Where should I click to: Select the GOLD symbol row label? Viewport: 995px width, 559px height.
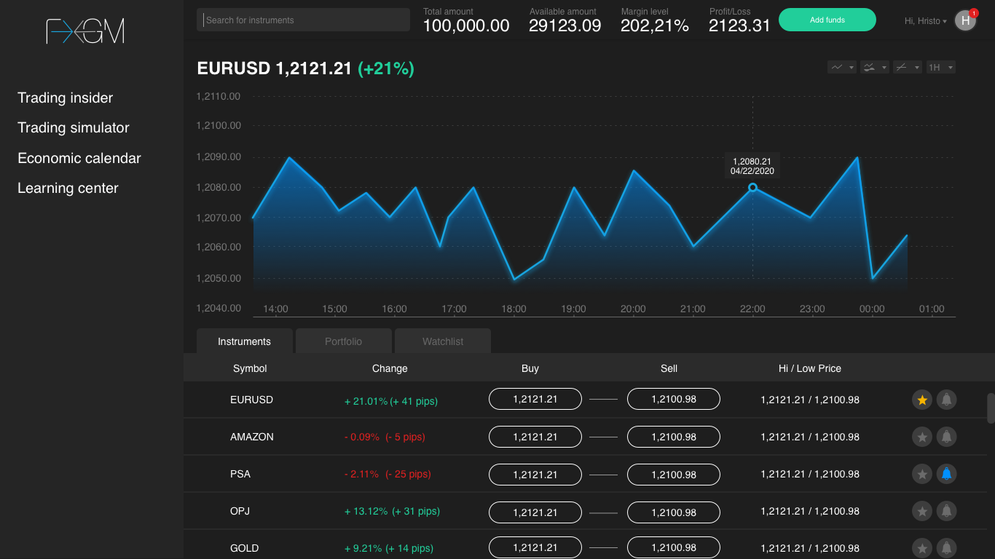(x=244, y=548)
